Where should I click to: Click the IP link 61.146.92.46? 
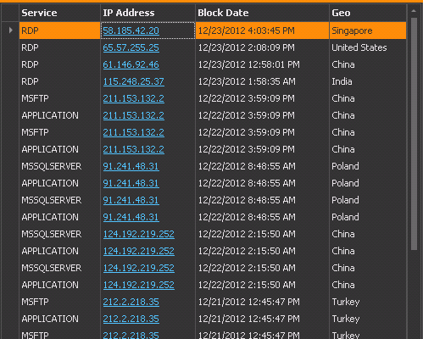[x=131, y=64]
